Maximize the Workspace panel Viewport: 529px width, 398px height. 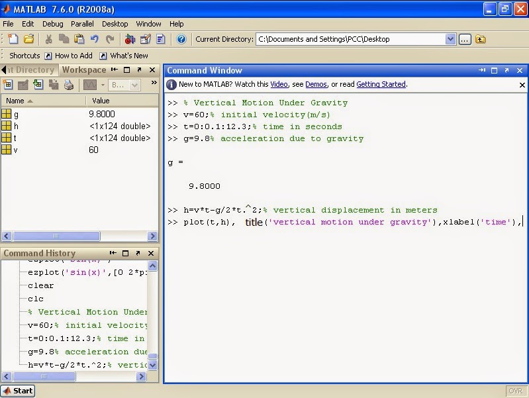pos(127,70)
